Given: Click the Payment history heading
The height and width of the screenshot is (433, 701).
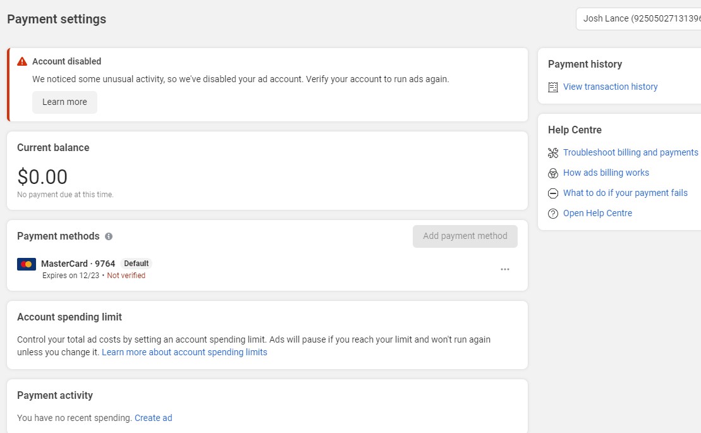Looking at the screenshot, I should [x=585, y=64].
